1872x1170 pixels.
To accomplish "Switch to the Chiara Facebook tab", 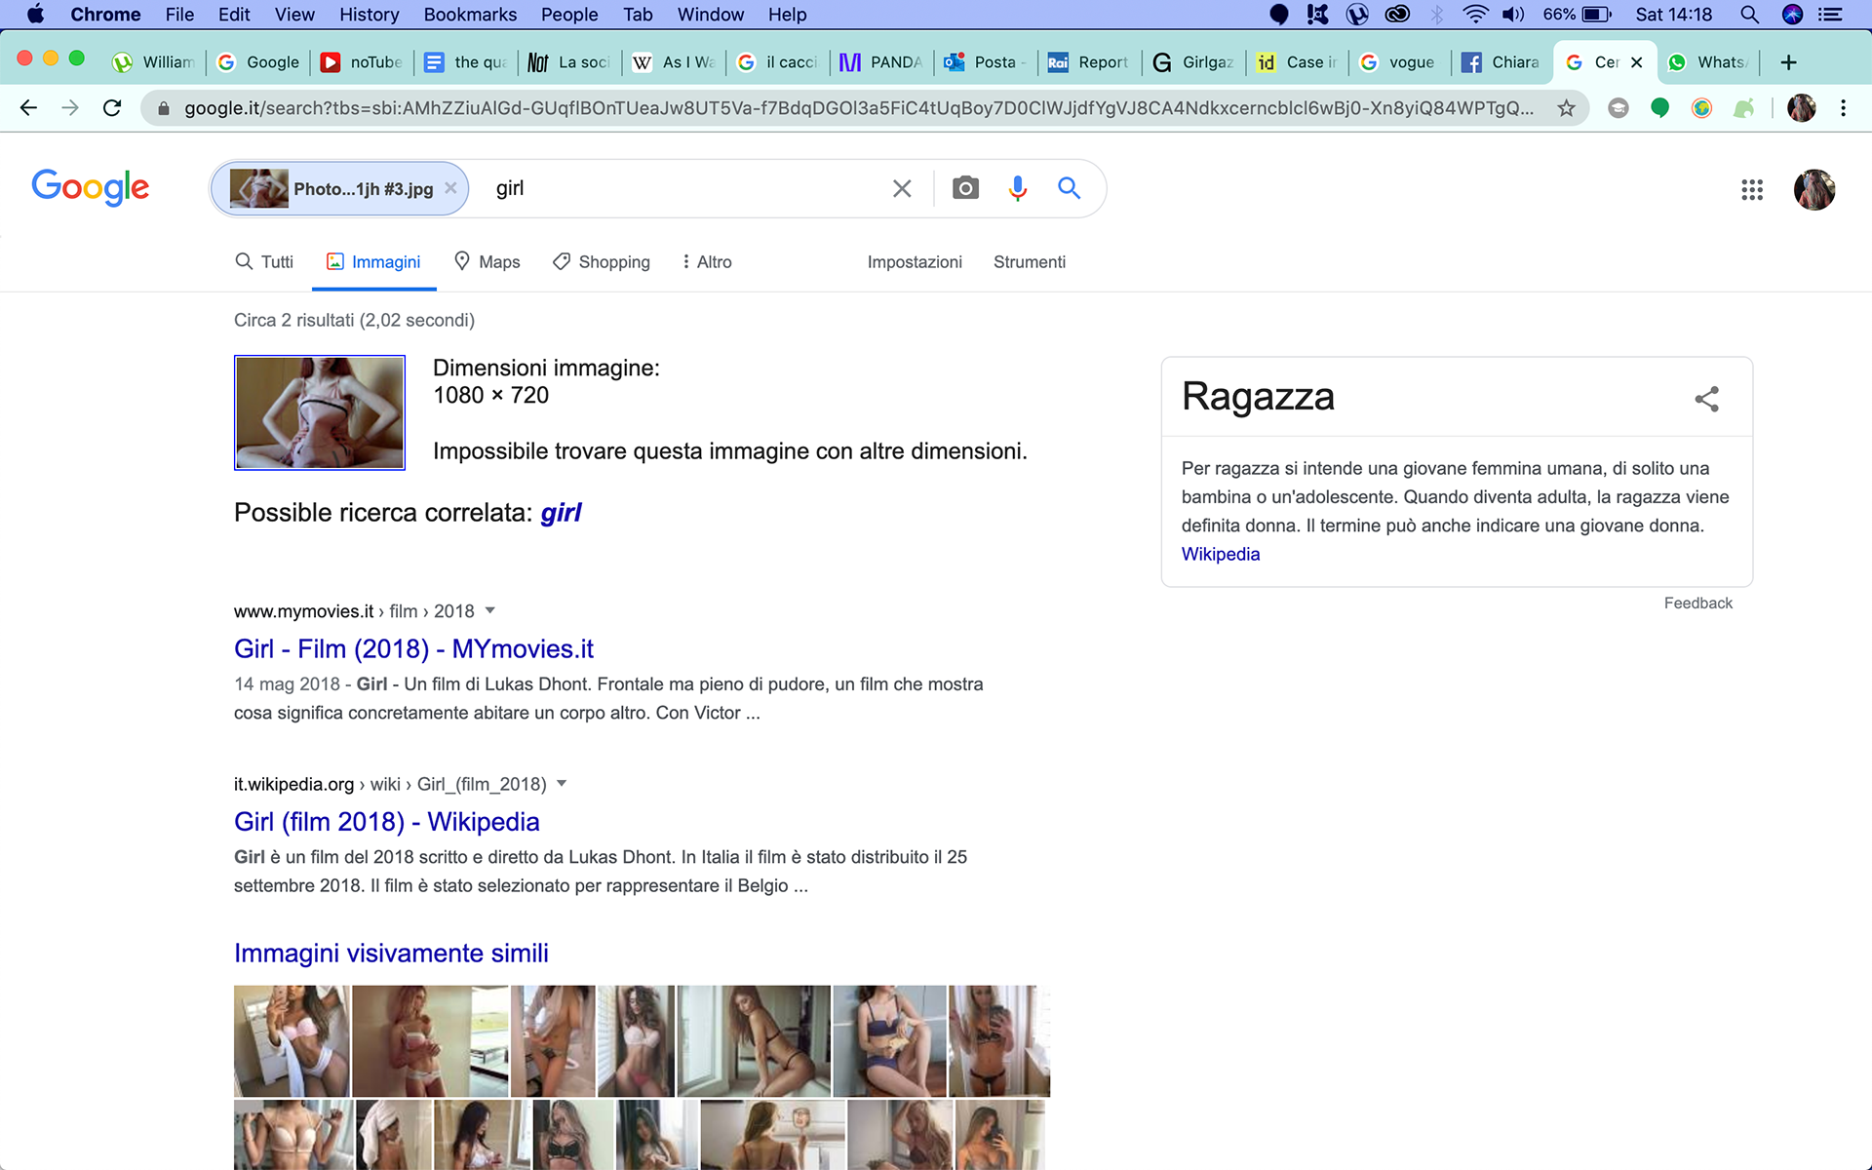I will click(x=1501, y=62).
